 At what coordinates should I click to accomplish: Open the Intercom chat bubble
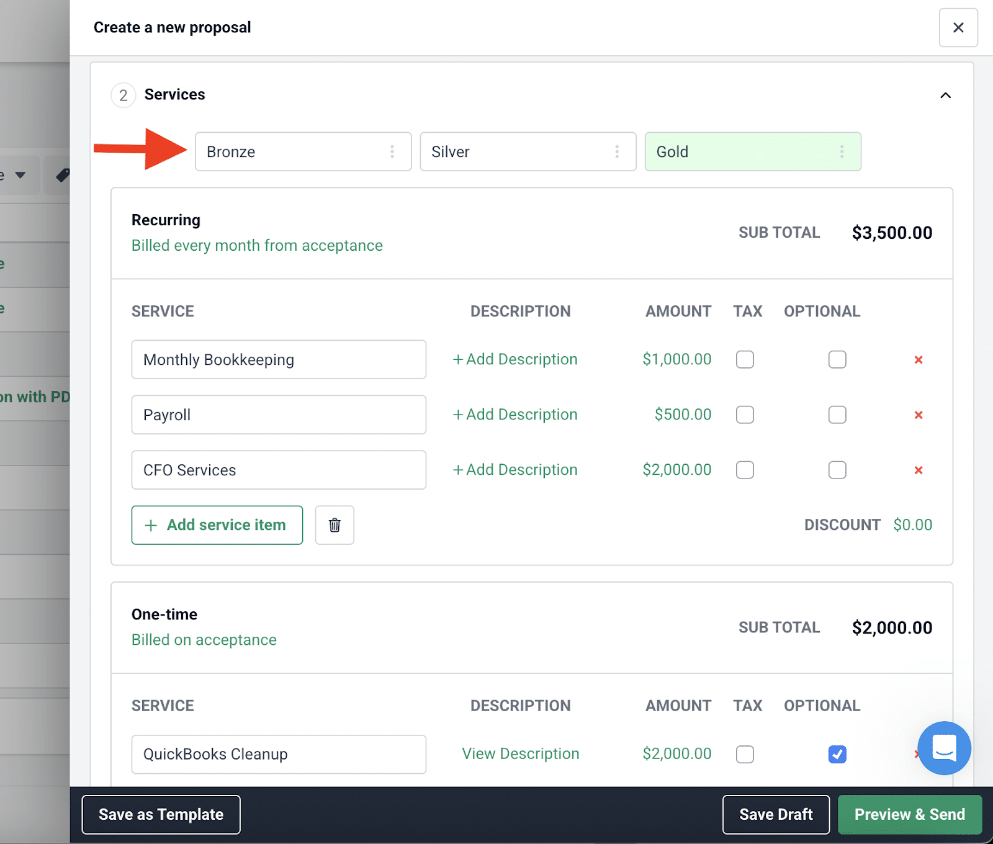(x=944, y=748)
